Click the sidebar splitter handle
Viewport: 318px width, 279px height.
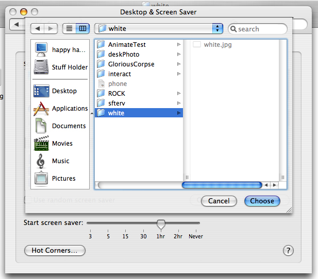(92, 114)
